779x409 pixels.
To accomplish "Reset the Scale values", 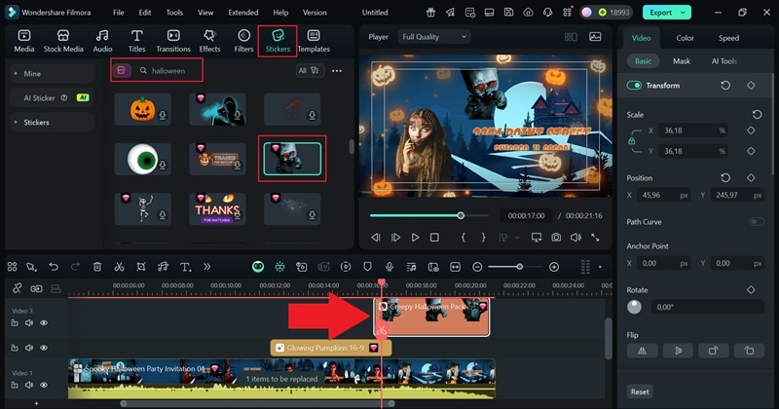I will pyautogui.click(x=757, y=114).
